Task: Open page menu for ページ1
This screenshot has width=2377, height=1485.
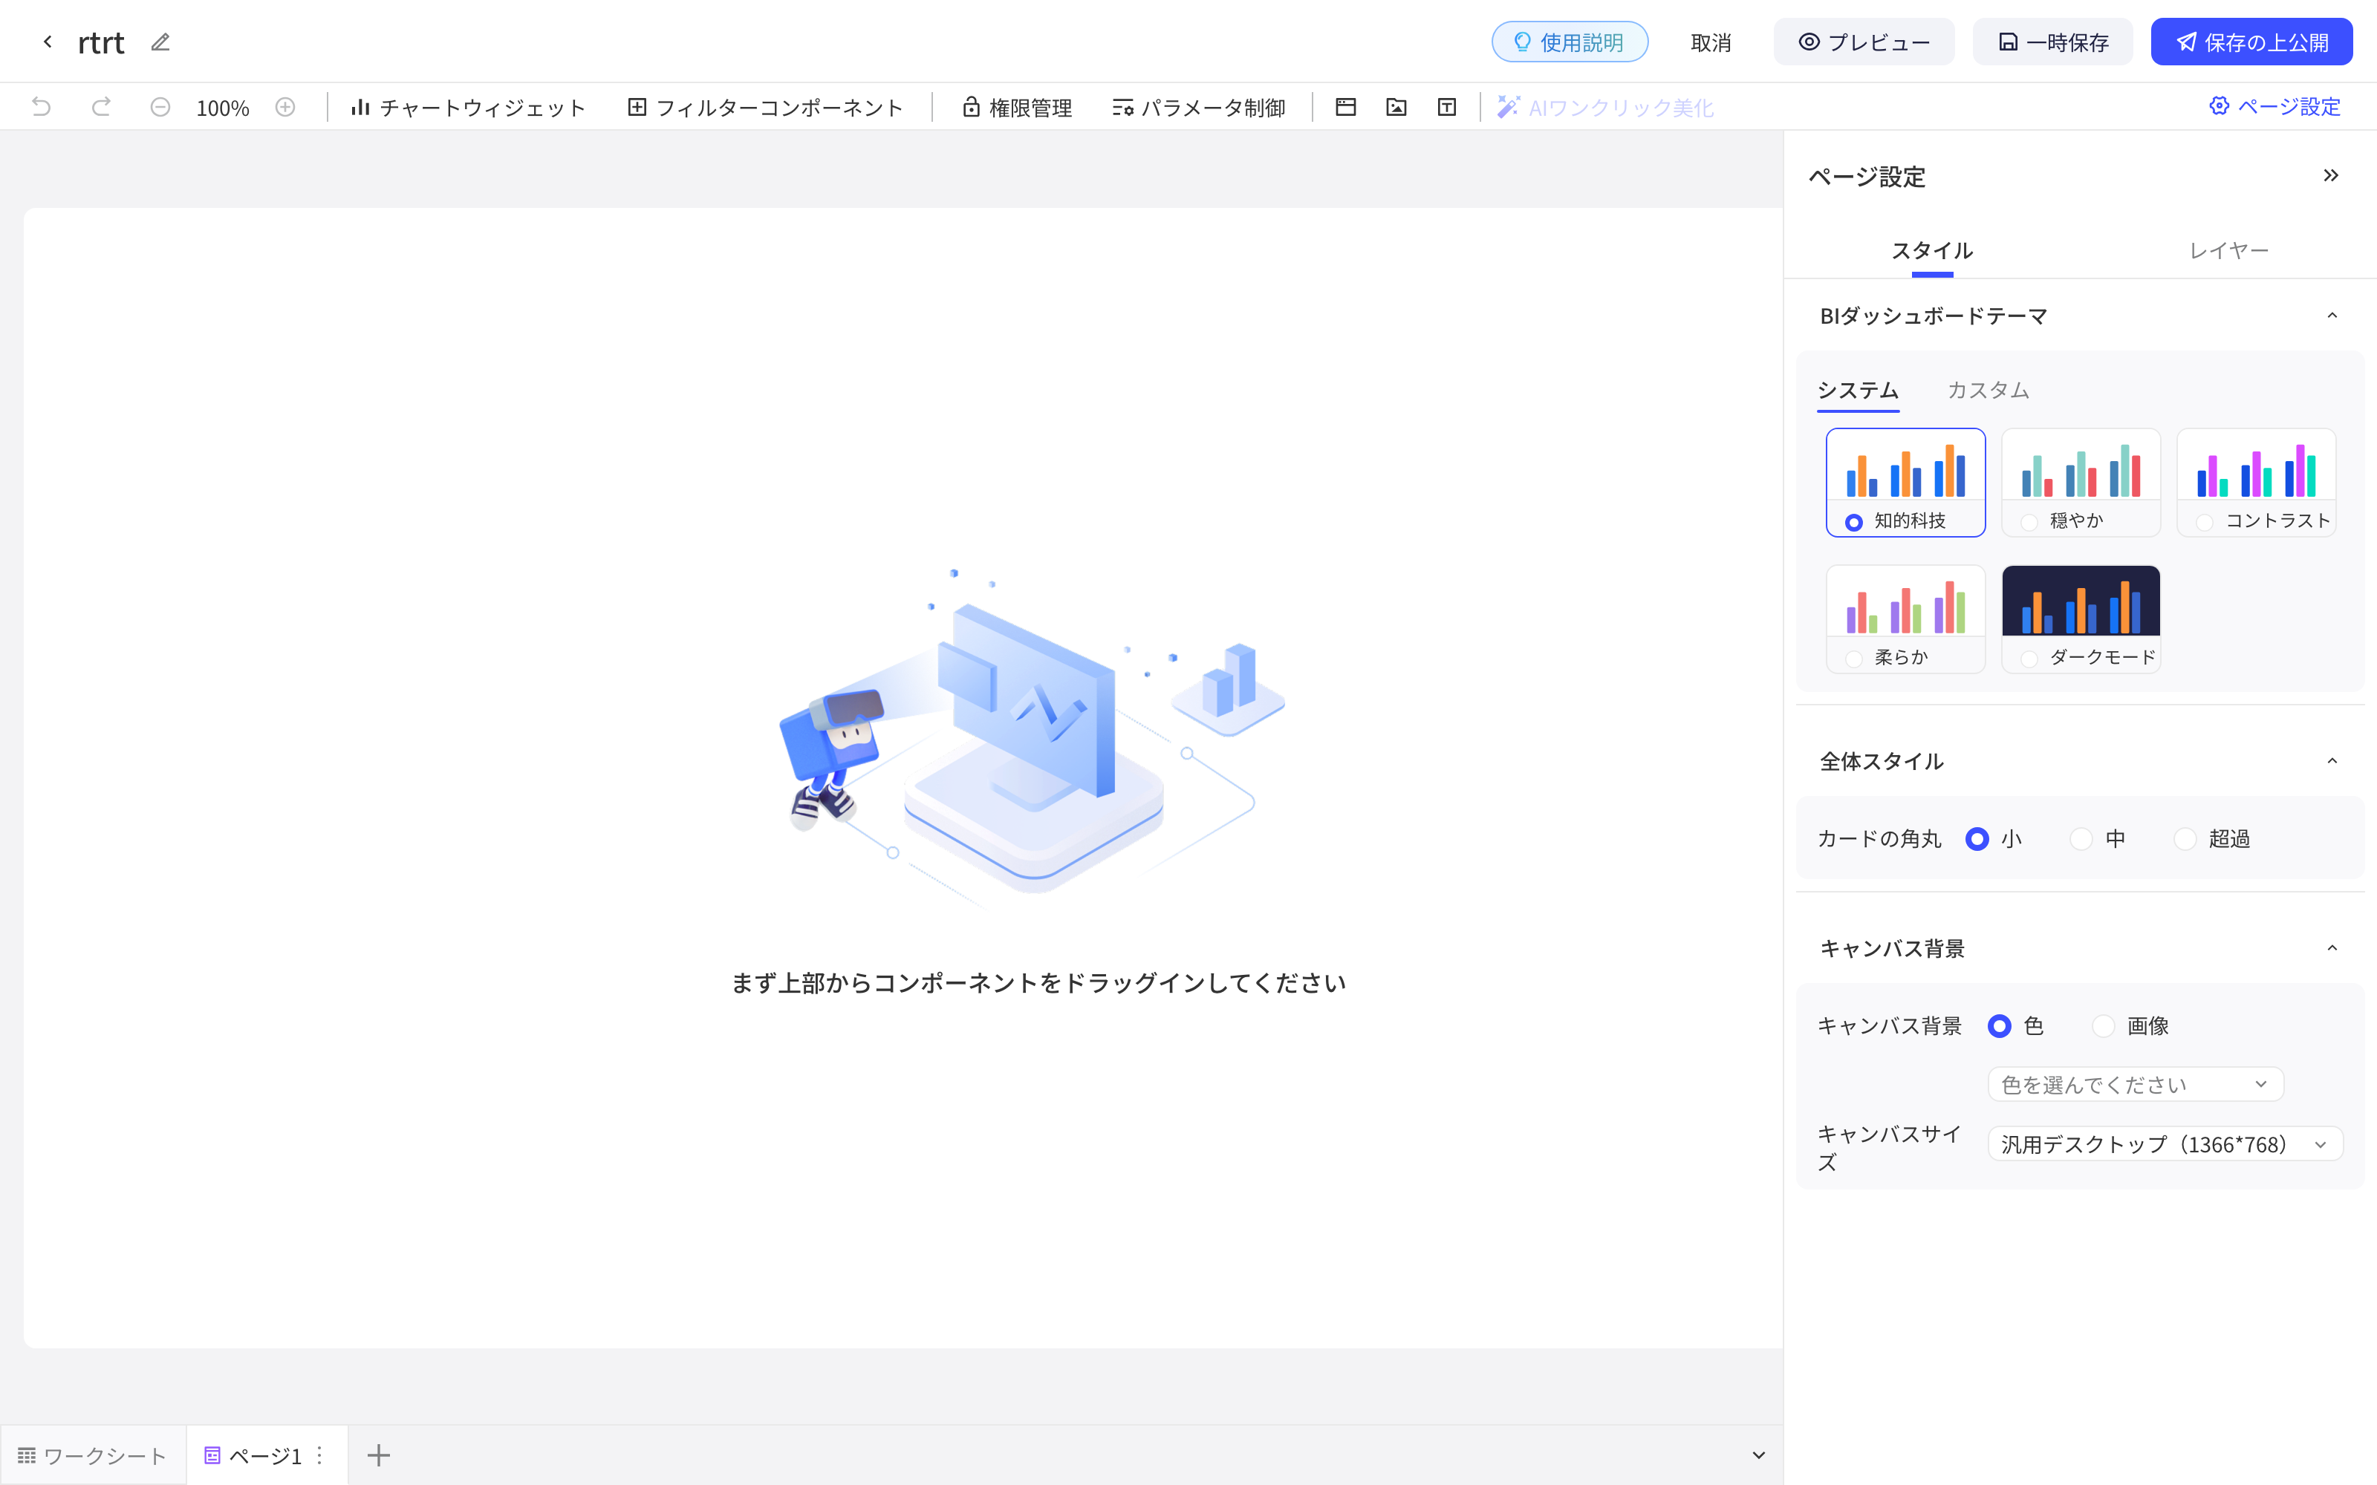Action: tap(319, 1455)
